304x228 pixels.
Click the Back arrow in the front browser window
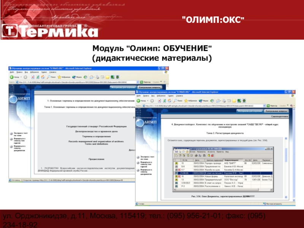pos(139,101)
